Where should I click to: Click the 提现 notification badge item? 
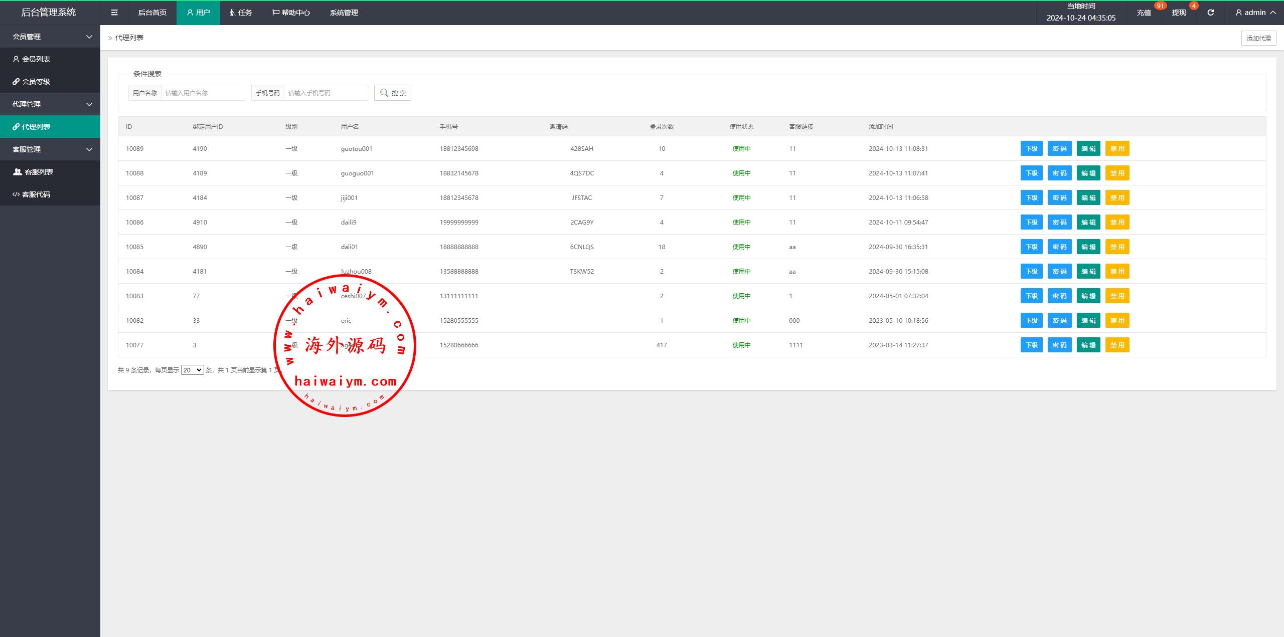click(1179, 13)
